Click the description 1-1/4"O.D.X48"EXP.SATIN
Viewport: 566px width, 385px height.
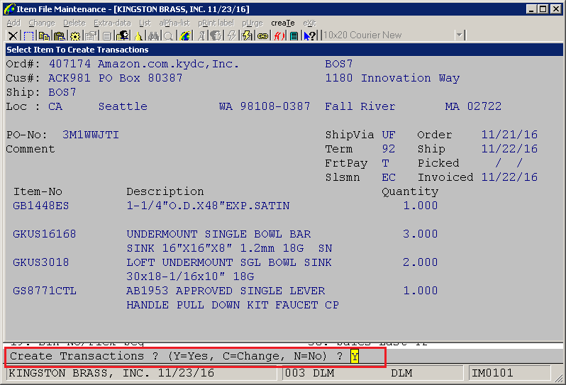(208, 206)
